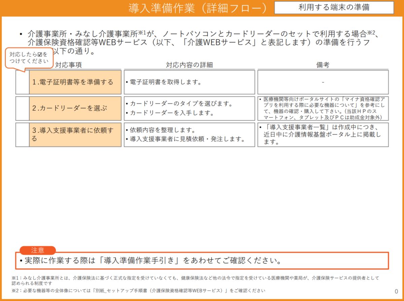Viewport: 404px width, 301px height.
Task: Check the box for 2.カードリーダーを選ぶ
Action: click(22, 109)
